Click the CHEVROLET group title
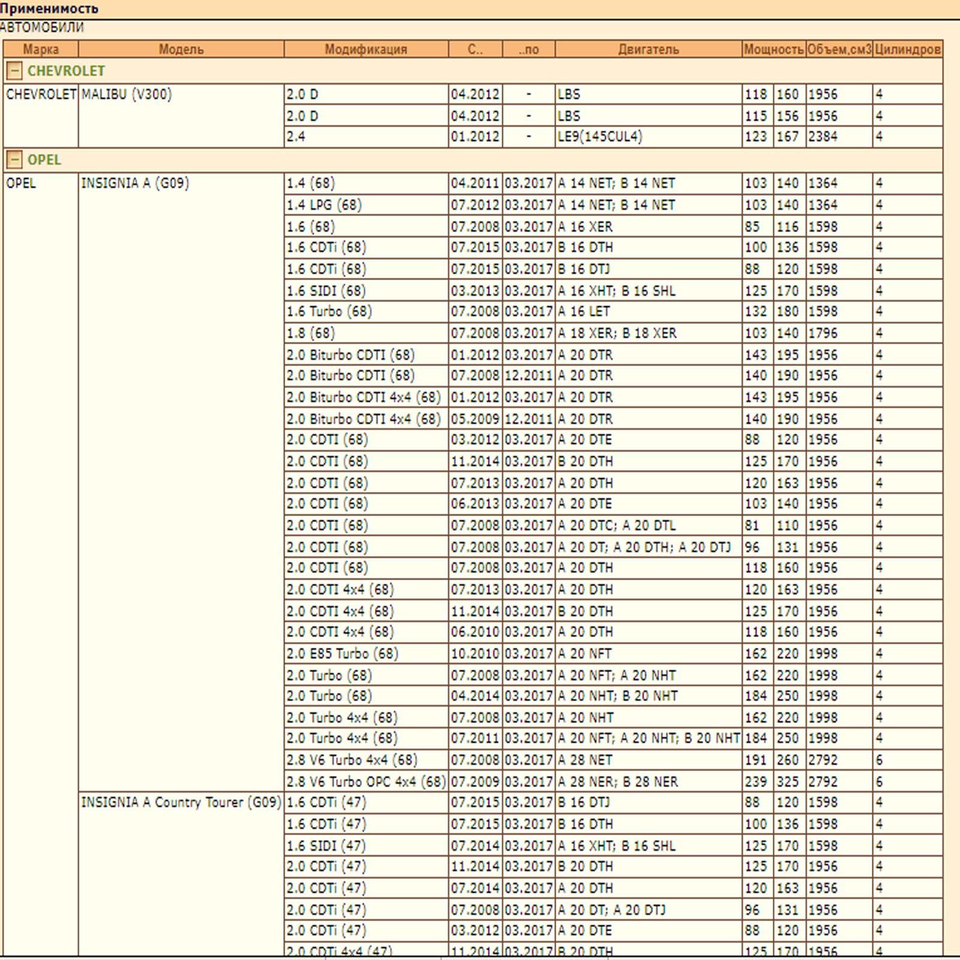 [x=66, y=71]
